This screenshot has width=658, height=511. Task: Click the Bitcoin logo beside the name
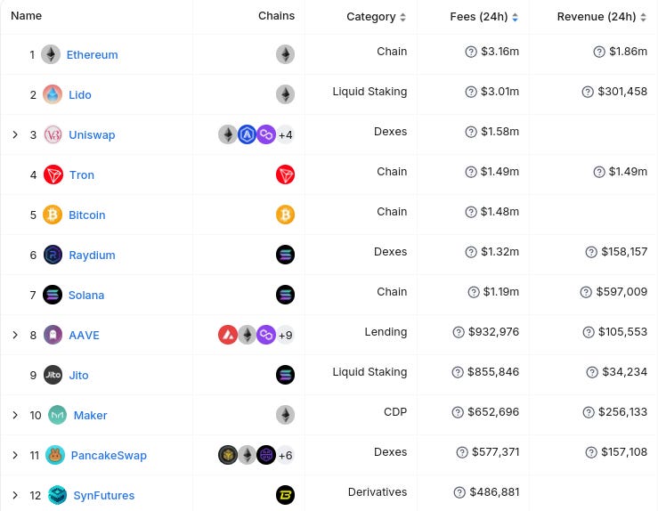[53, 215]
